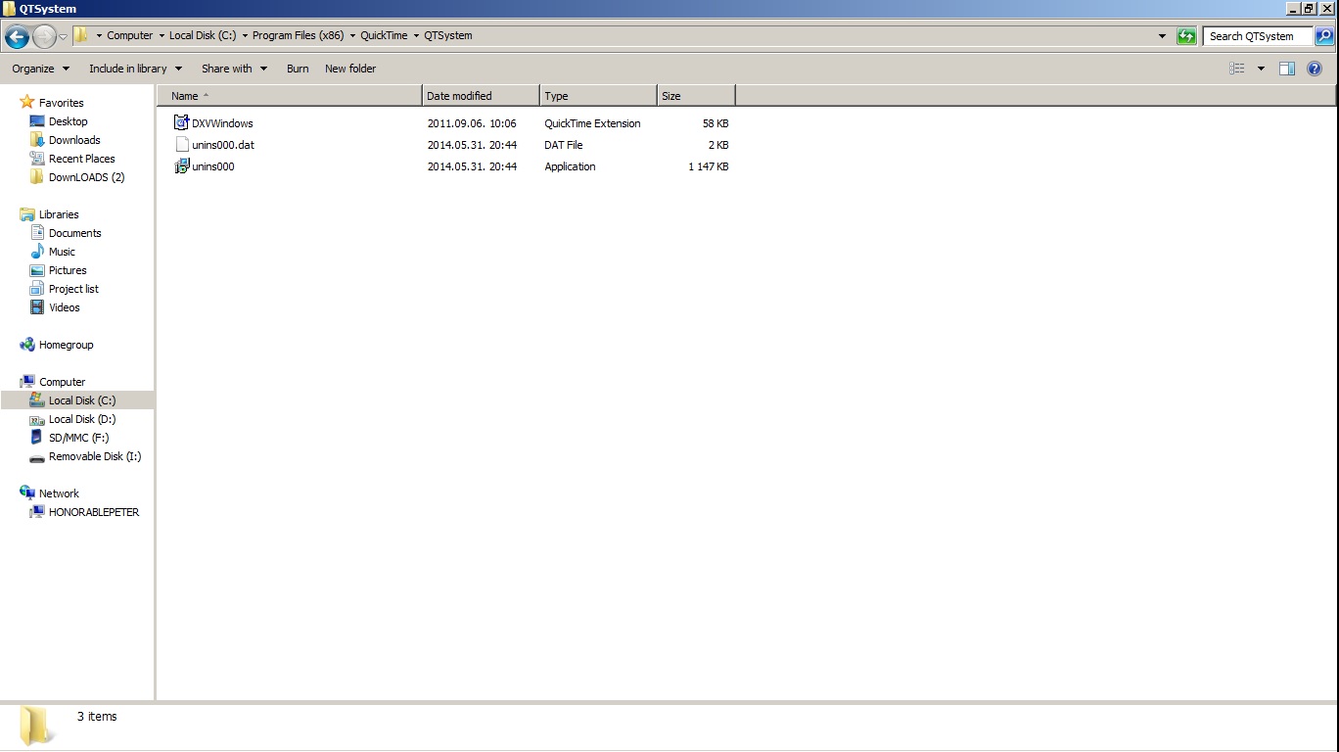This screenshot has width=1339, height=752.
Task: Open the Include in library dropdown
Action: click(x=135, y=69)
